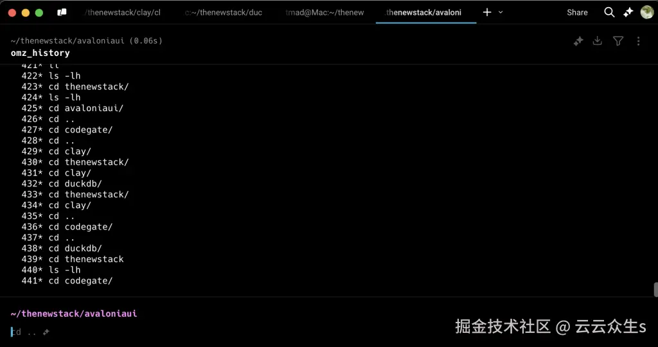Click history line 428 cd ..
The height and width of the screenshot is (347, 658).
(x=48, y=141)
